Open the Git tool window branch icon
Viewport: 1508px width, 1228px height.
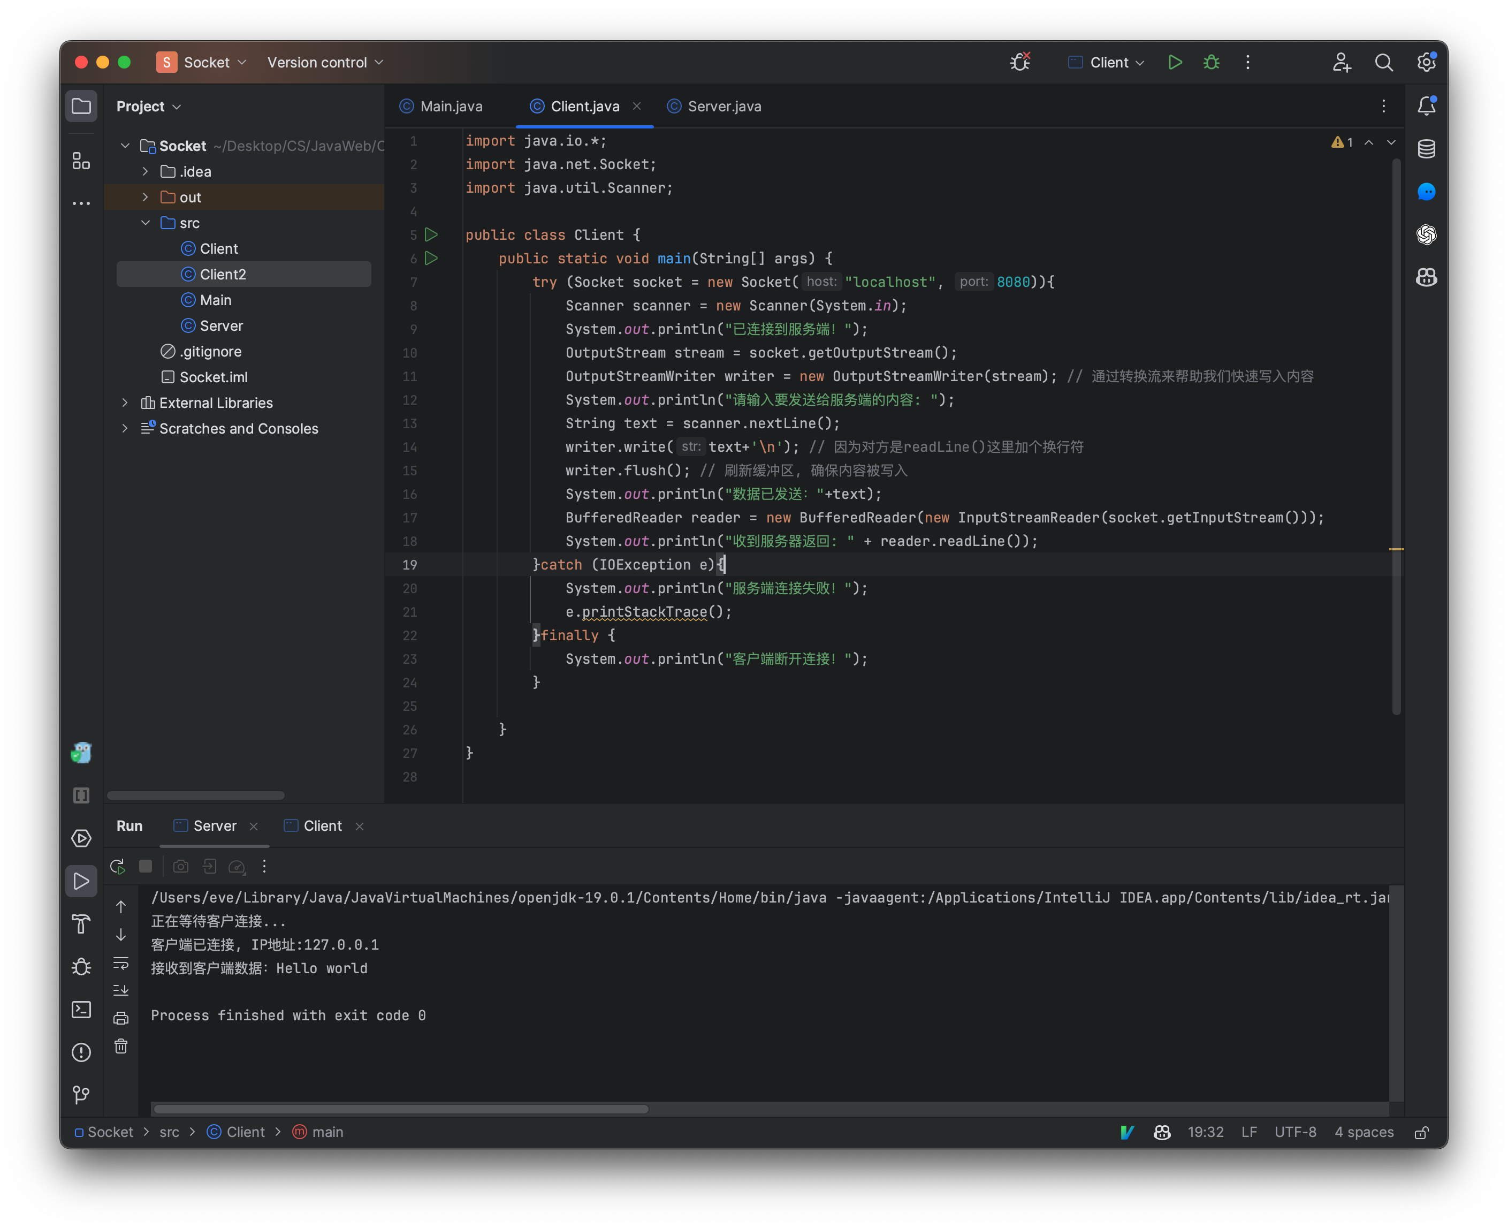81,1094
